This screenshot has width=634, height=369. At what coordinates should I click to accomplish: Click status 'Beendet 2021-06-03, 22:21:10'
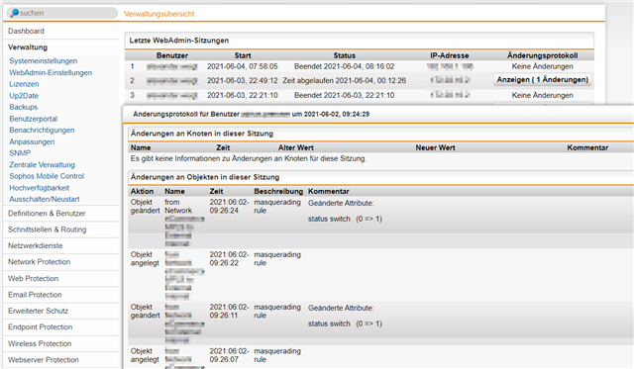(x=344, y=95)
